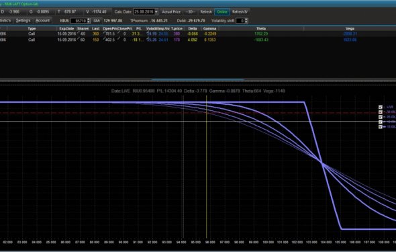Screen dimensions: 396x252
Task: Sort by the Exp.Date column header
Action: (66, 29)
